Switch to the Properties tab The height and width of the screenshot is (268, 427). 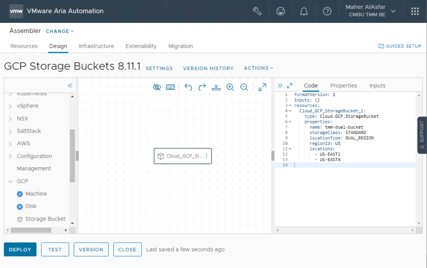(344, 86)
